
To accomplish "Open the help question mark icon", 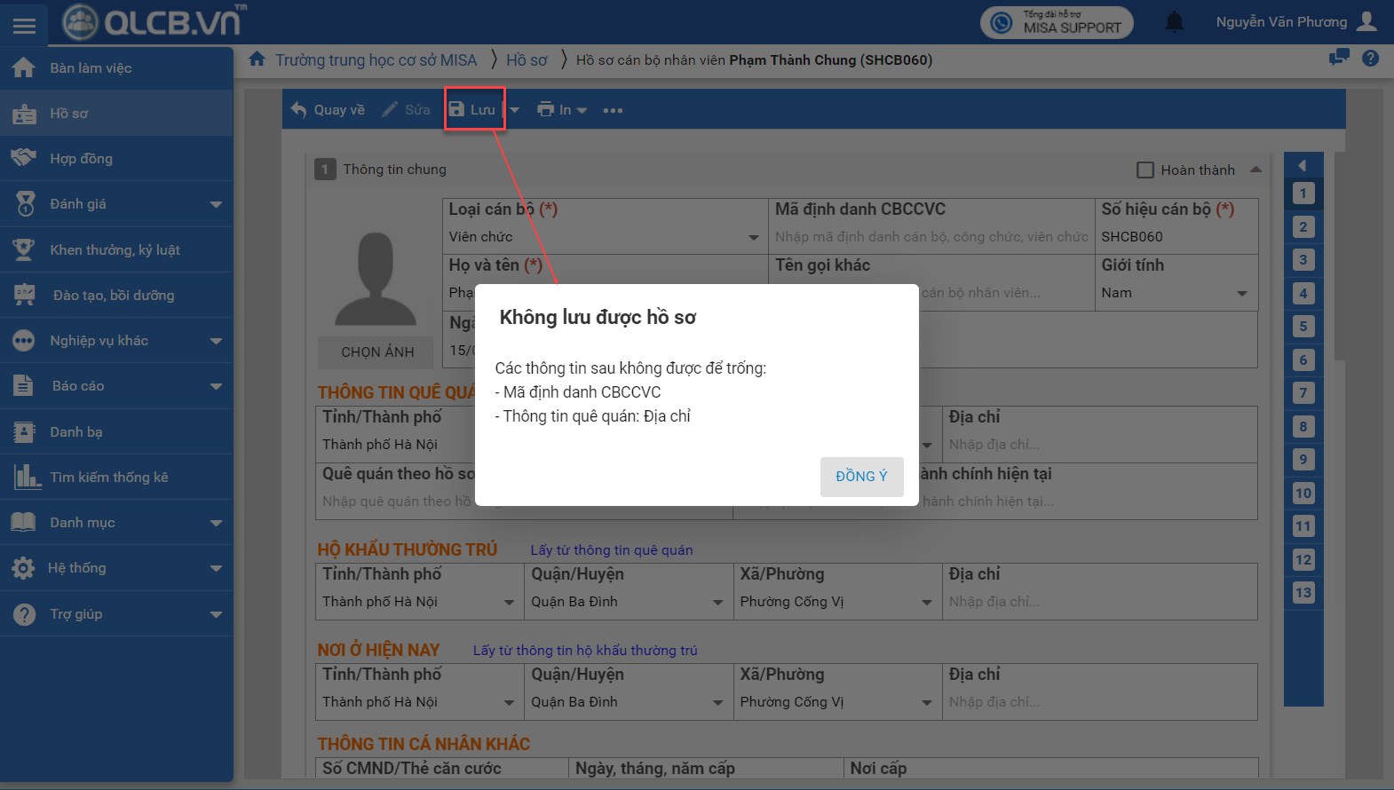I will (1371, 59).
